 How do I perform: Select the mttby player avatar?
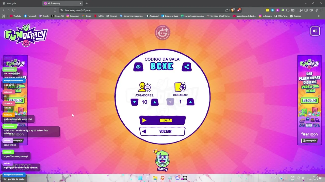162,160
